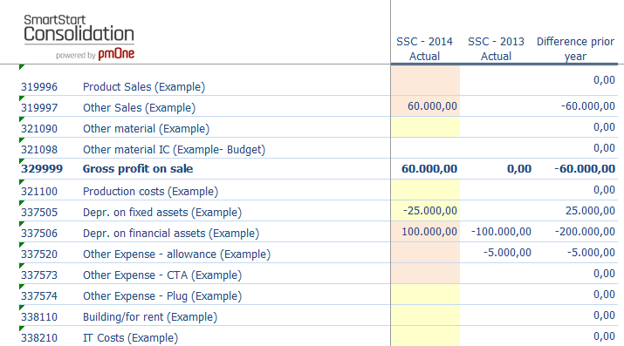Click the 25.000,00 difference for fixed assets
624x346 pixels.
point(590,211)
